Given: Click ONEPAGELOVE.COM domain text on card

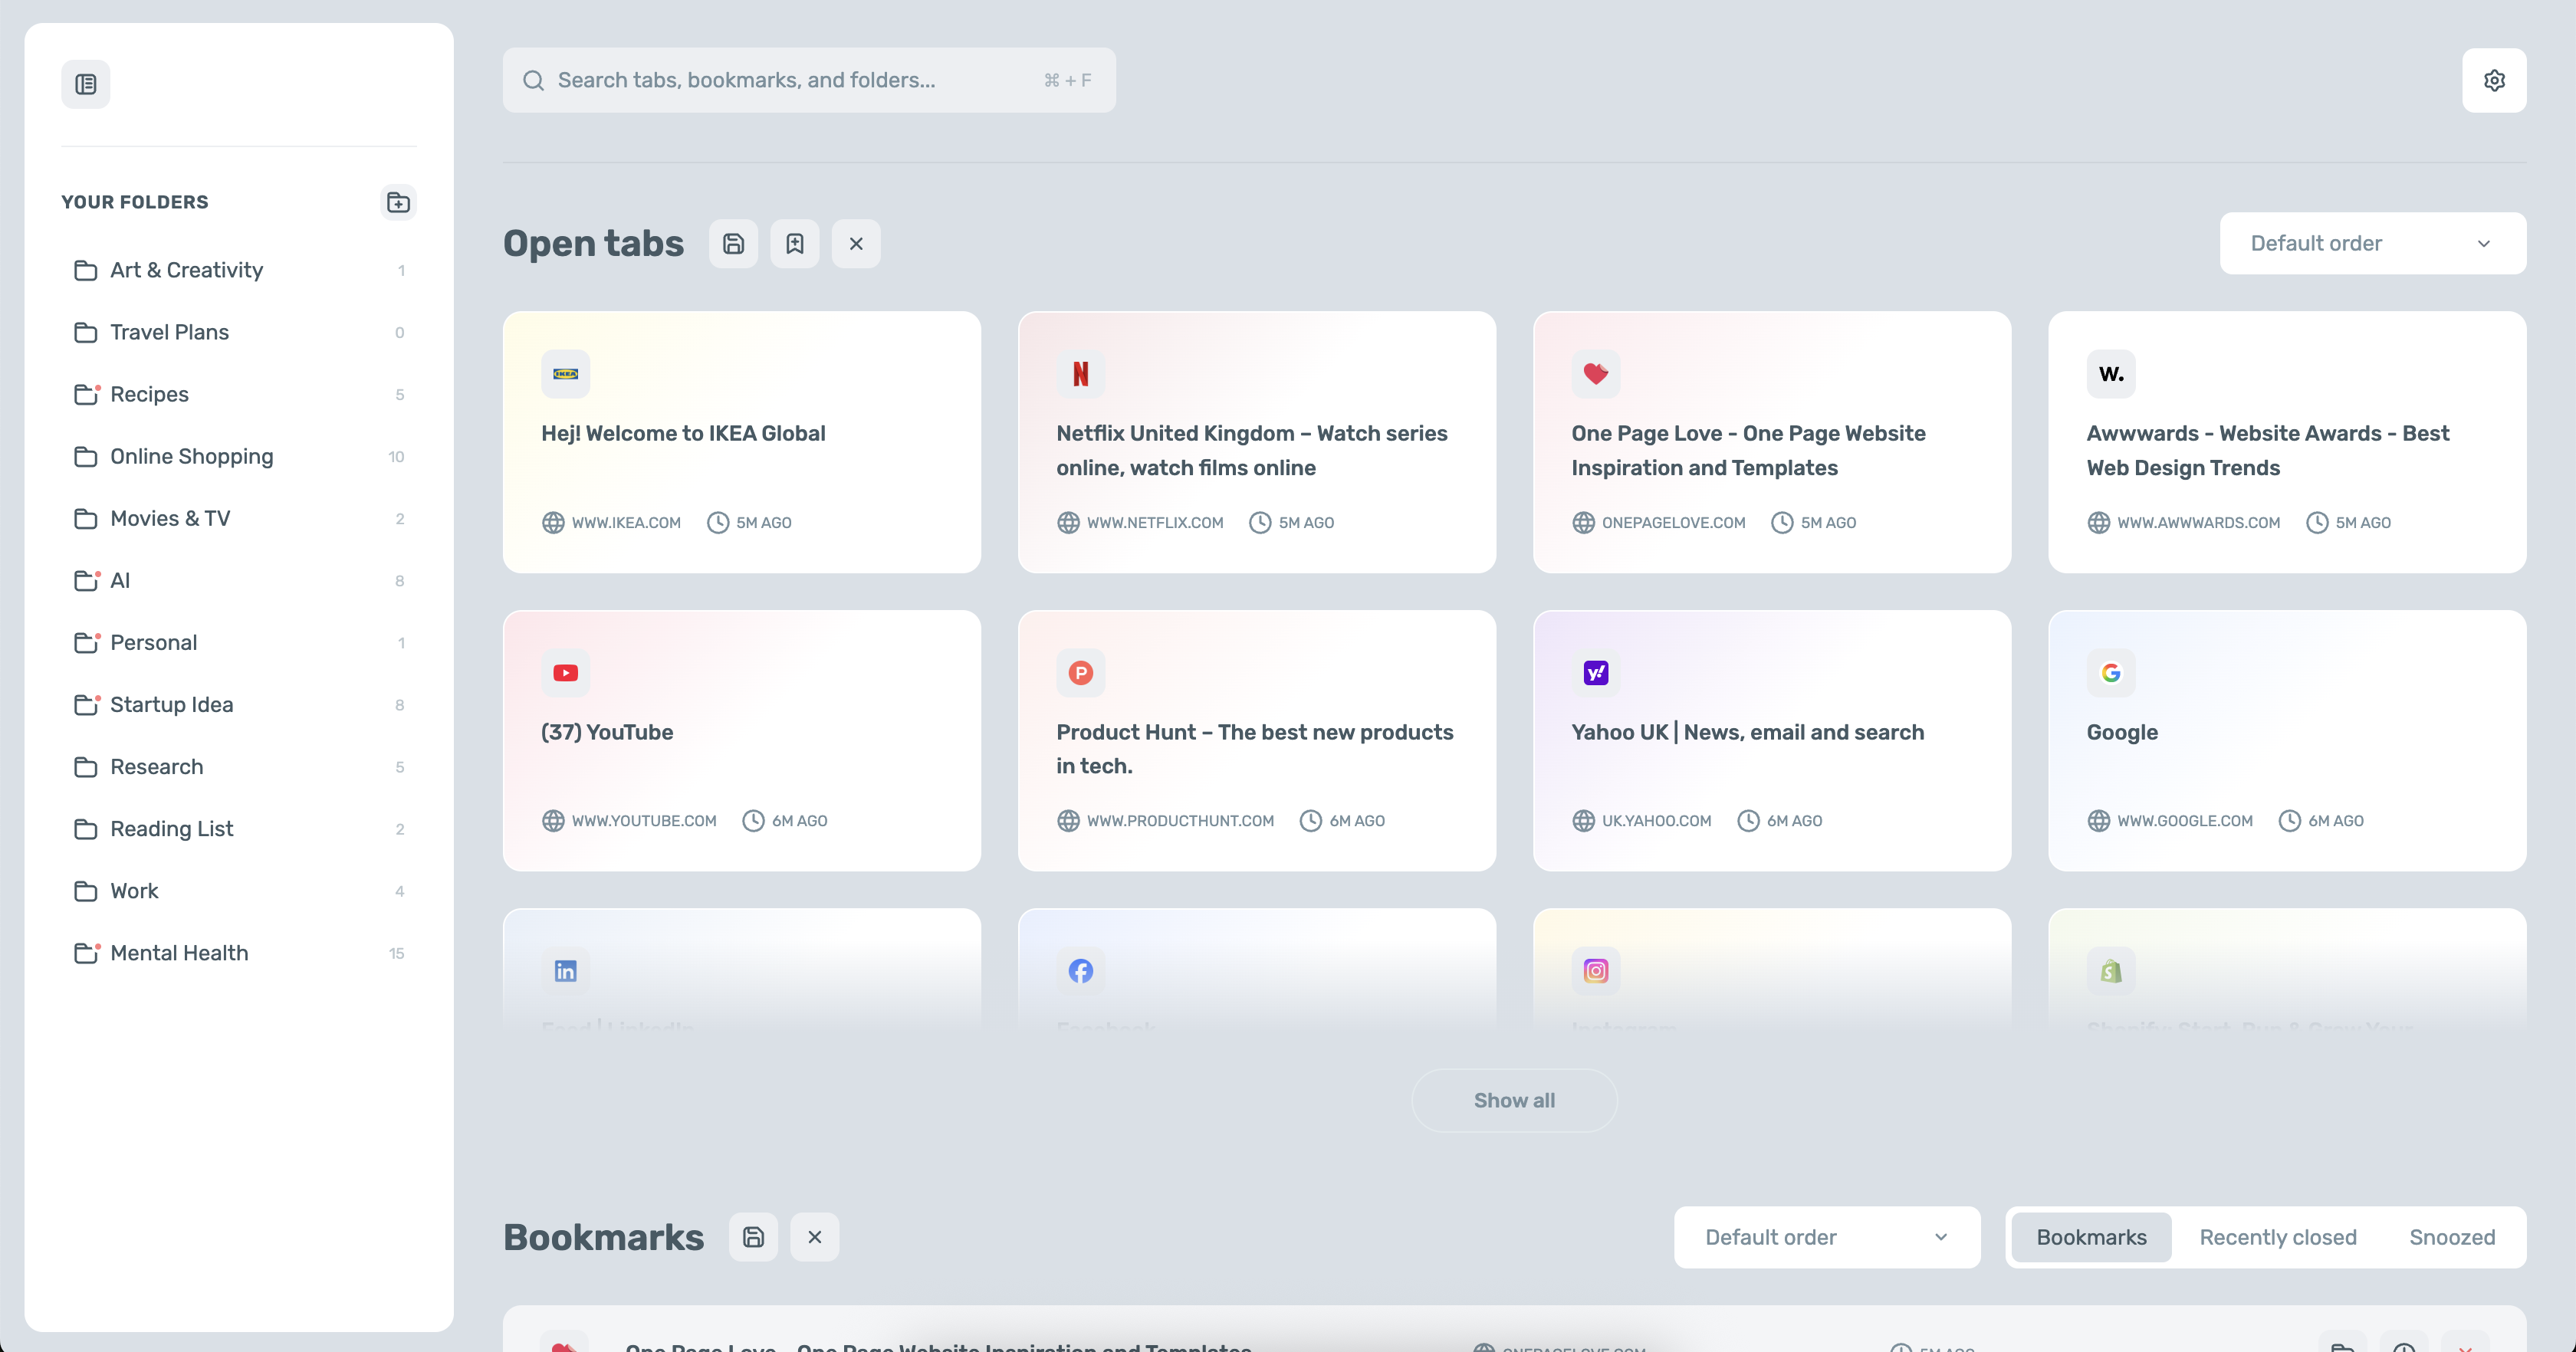Looking at the screenshot, I should tap(1673, 523).
